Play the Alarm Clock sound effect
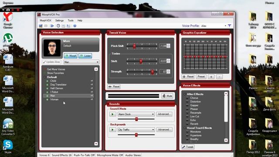The image size is (279, 157). point(112,114)
